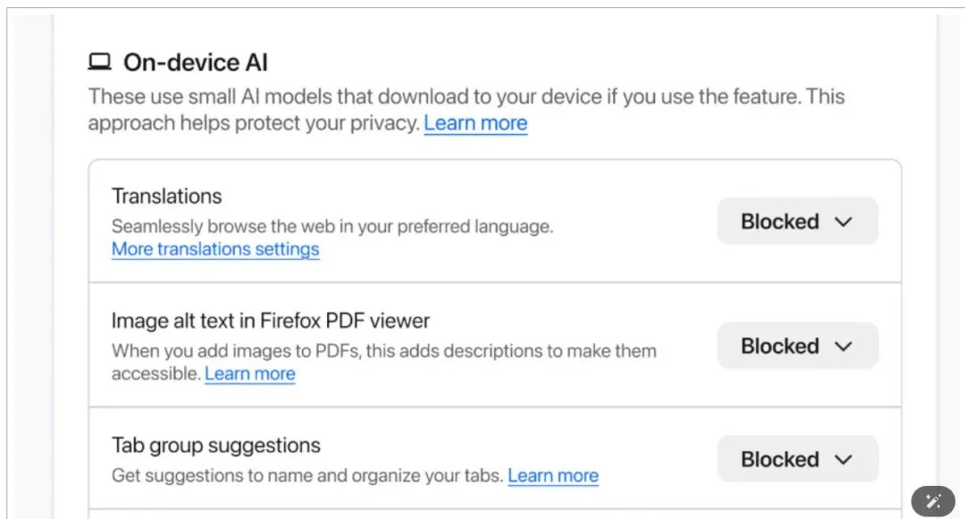Image resolution: width=965 pixels, height=519 pixels.
Task: Click the chevron arrow for Tab group suggestions
Action: click(x=843, y=459)
